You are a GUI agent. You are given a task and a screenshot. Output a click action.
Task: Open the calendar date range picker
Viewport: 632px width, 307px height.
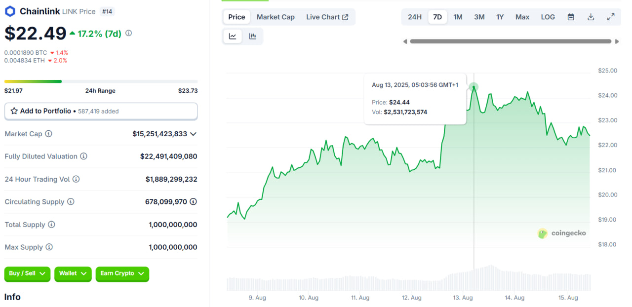tap(571, 17)
